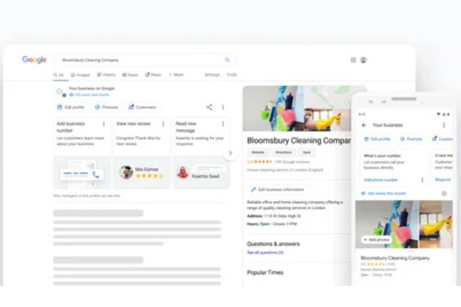This screenshot has width=461, height=307.
Task: Open options on Read new message card
Action: click(x=223, y=124)
